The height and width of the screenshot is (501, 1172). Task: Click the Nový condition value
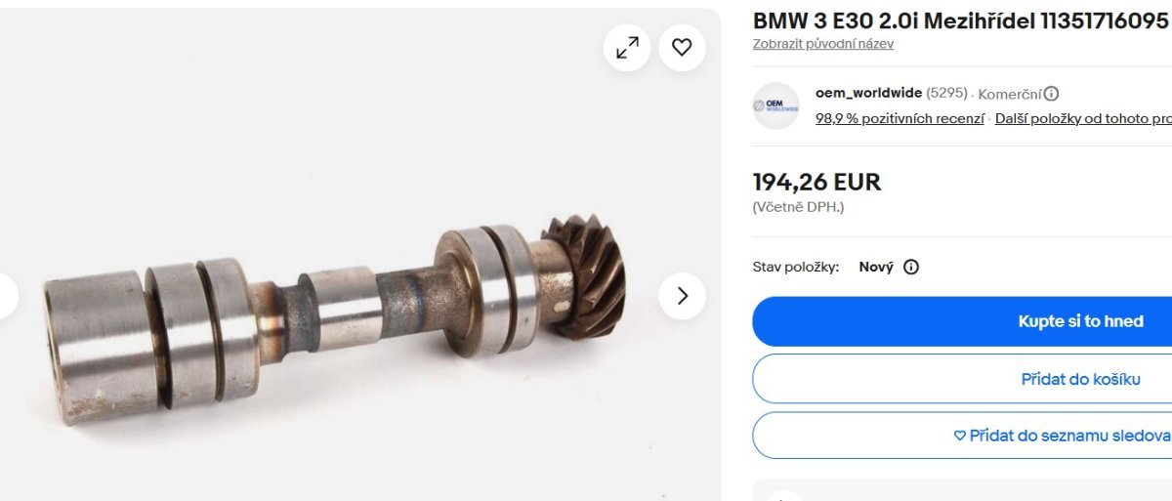pyautogui.click(x=876, y=267)
